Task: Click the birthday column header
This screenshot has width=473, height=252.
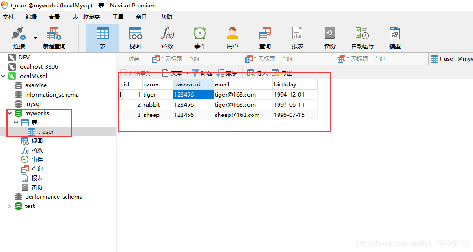Action: 295,84
